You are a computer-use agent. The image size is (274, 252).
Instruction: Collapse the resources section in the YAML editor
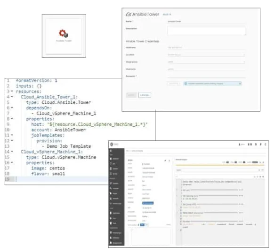[12, 91]
